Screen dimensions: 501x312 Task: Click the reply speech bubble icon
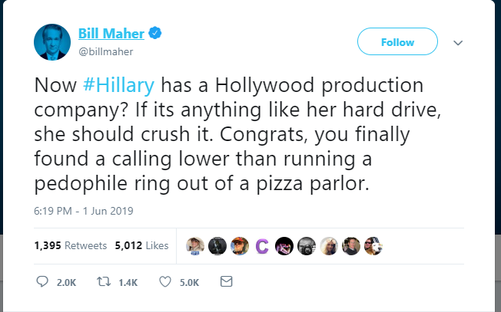(42, 282)
